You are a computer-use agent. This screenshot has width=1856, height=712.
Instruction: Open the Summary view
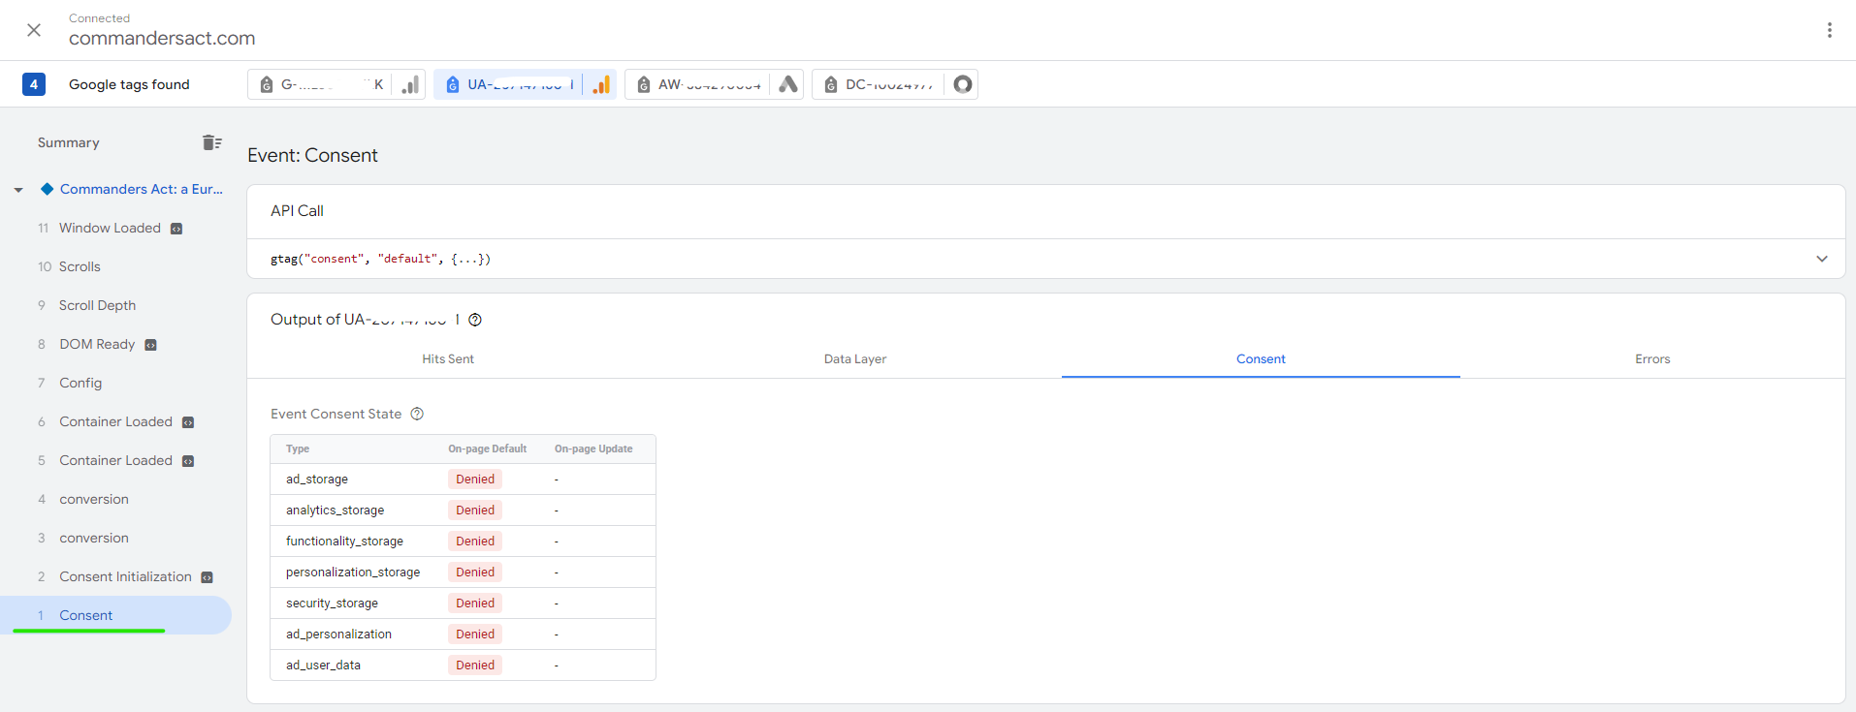tap(69, 142)
